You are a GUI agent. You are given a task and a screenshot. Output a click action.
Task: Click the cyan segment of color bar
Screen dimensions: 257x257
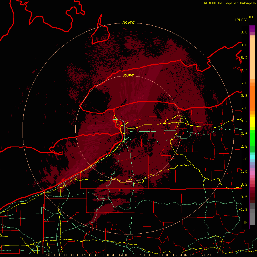[252, 157]
